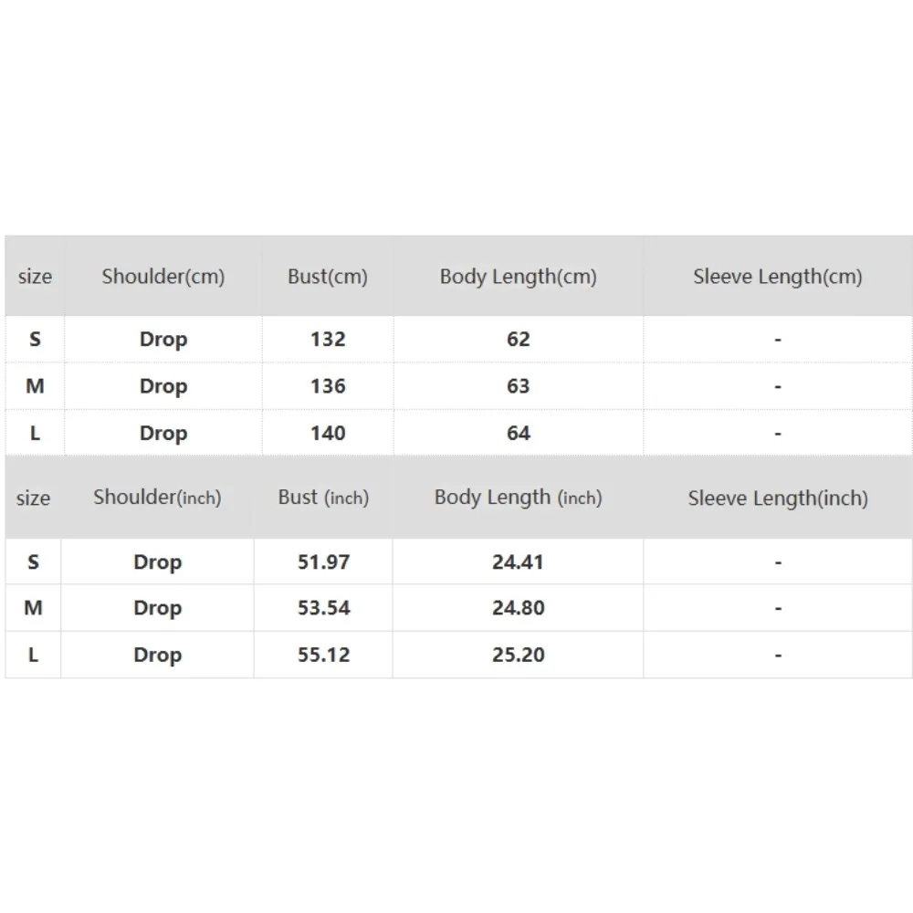This screenshot has width=913, height=913.
Task: Select the Body Length value 63
Action: click(x=518, y=386)
